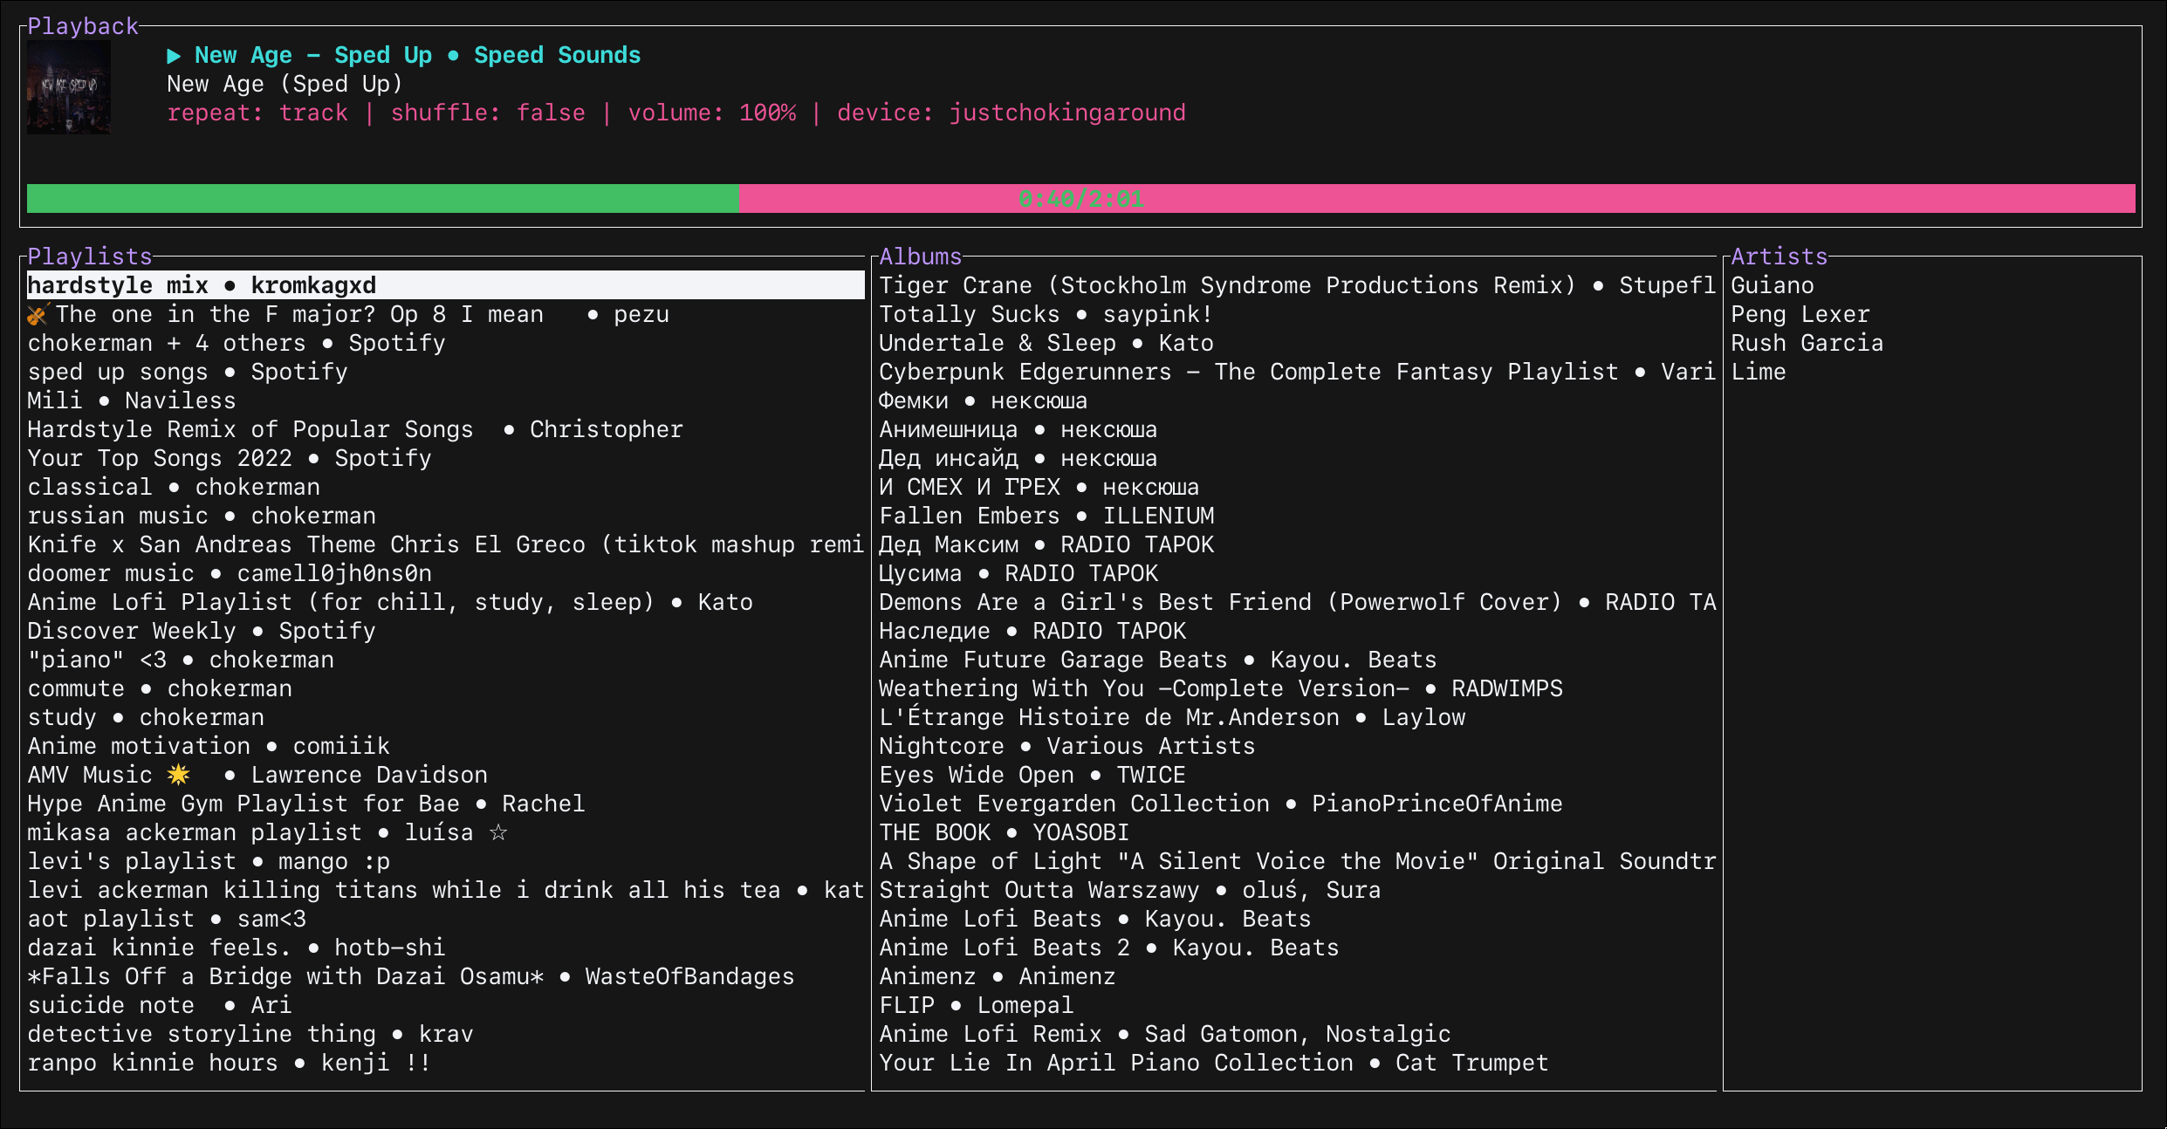
Task: Select the artist Guiano
Action: pos(1772,285)
